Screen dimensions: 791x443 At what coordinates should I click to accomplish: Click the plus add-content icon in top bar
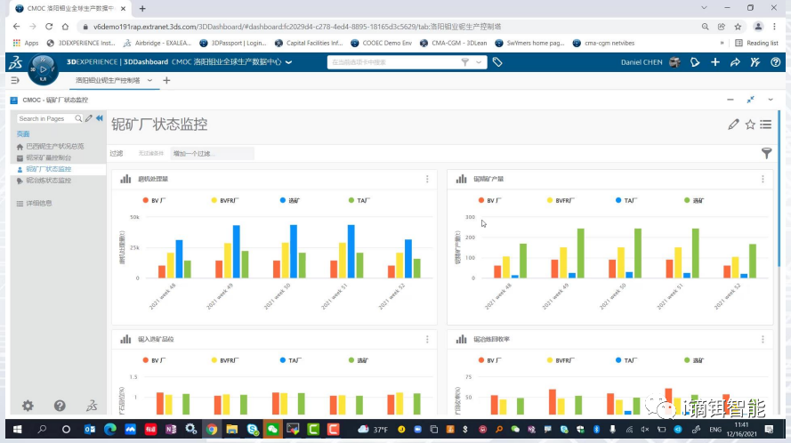point(715,62)
